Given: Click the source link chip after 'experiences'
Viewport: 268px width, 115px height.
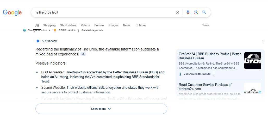Looking at the screenshot, I should (x=83, y=54).
